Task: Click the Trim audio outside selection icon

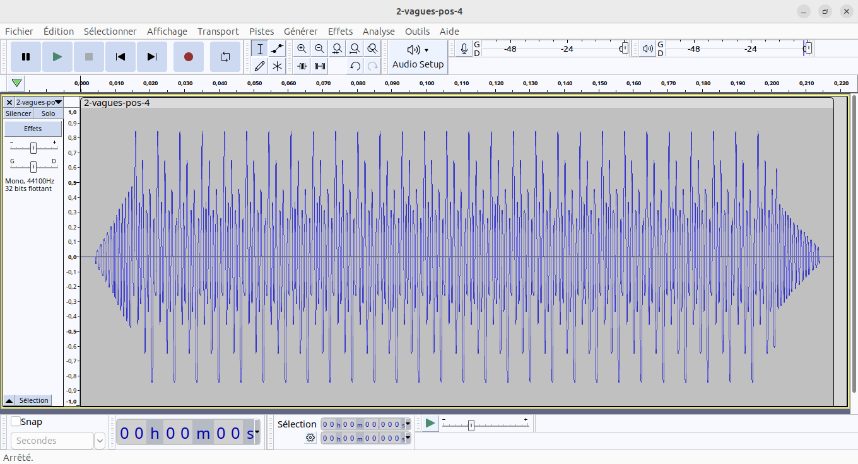Action: pos(302,66)
